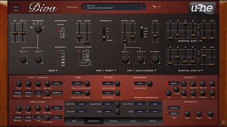Select the lit red Pulse waveform LED

[58, 31]
